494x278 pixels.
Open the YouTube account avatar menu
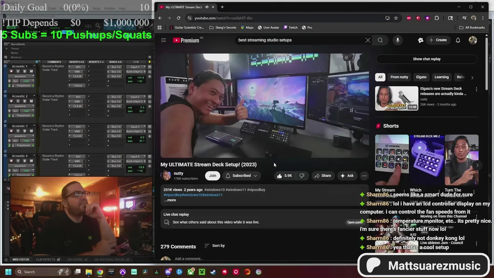473,40
